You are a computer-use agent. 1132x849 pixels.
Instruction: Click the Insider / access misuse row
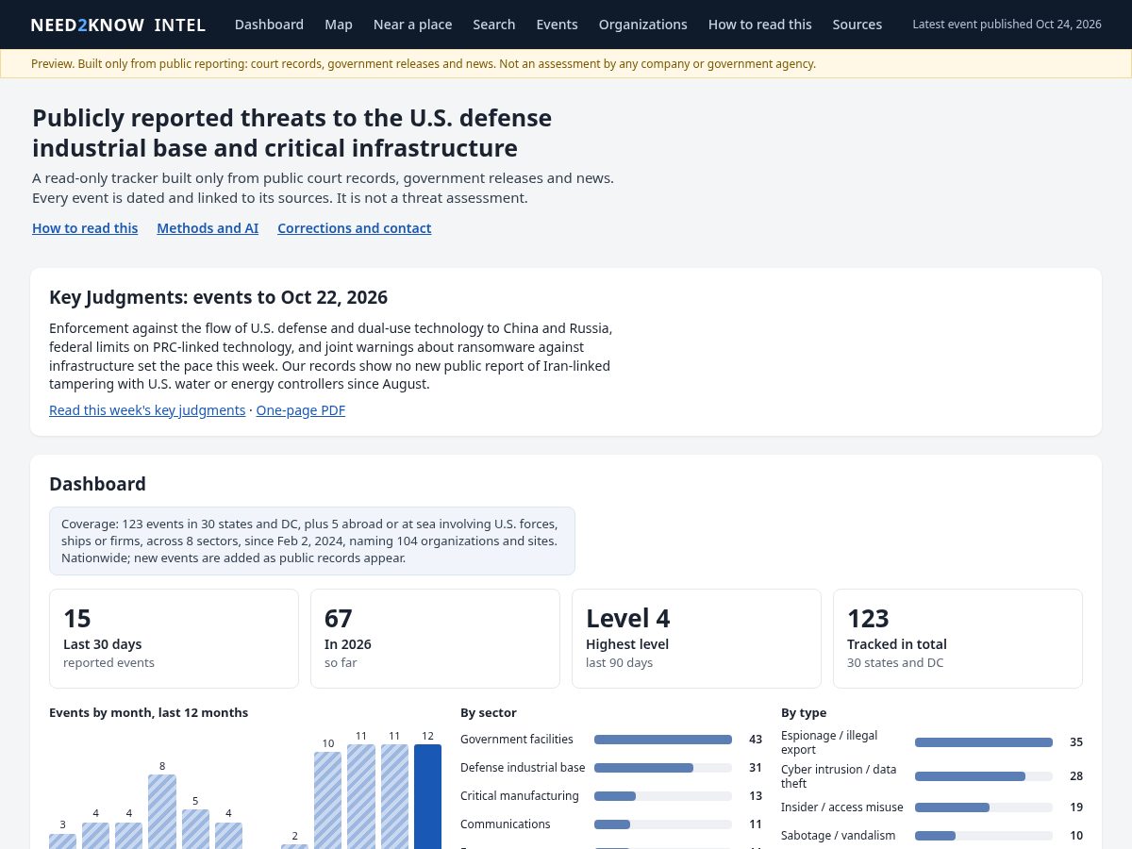coord(932,807)
